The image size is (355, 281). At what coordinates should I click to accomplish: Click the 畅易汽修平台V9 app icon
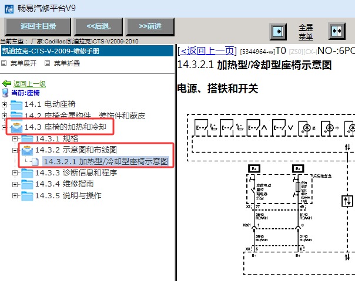click(9, 9)
